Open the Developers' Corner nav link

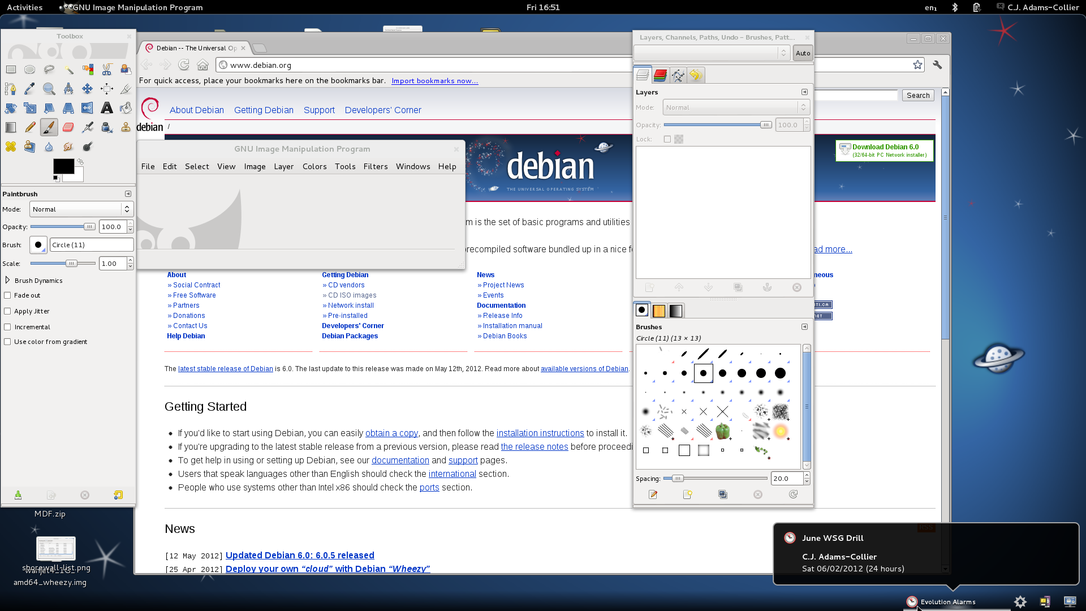coord(383,110)
